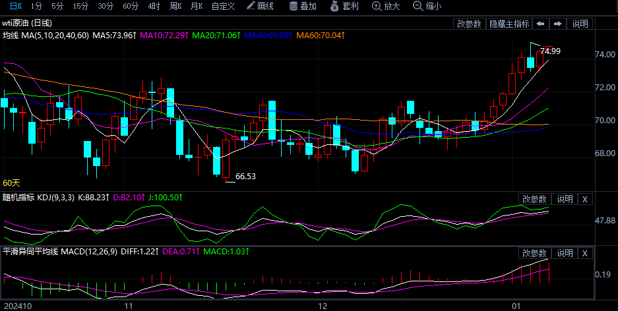Open 说明 for the MACD panel
Image resolution: width=618 pixels, height=311 pixels.
565,253
